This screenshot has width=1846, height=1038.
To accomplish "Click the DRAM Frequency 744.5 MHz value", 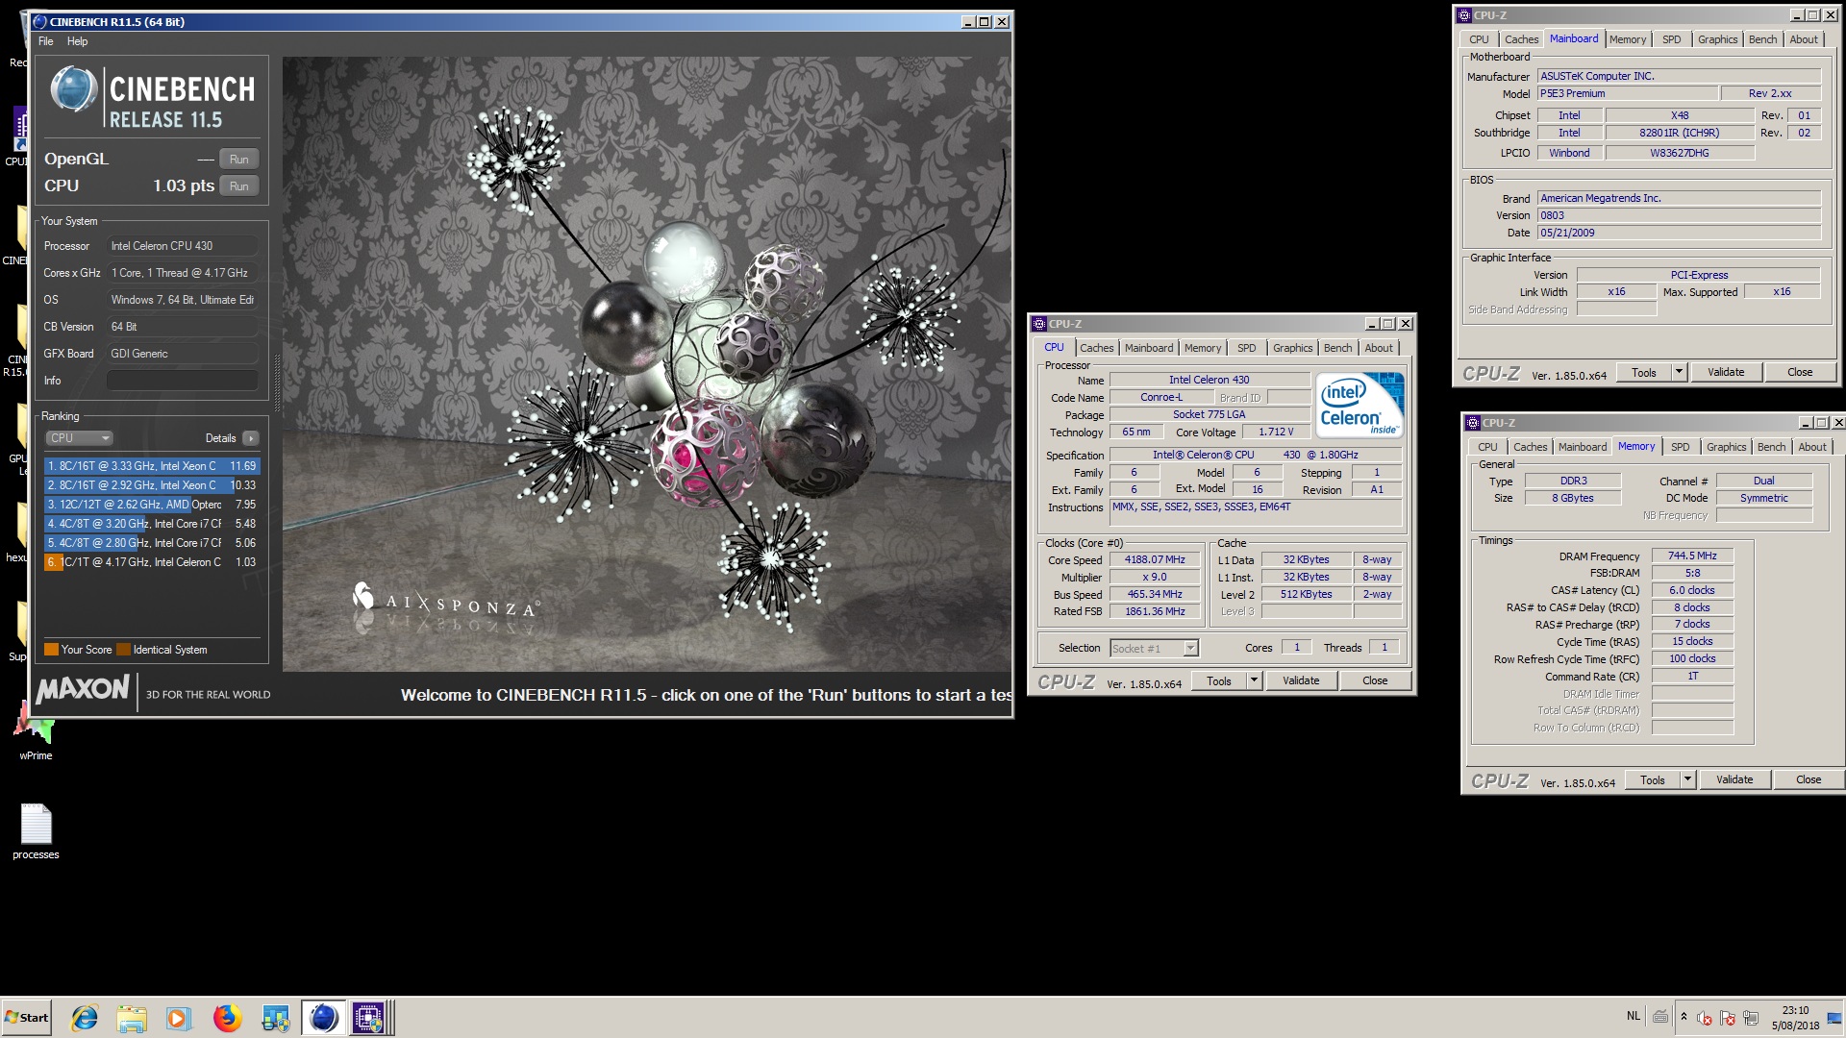I will pyautogui.click(x=1692, y=556).
